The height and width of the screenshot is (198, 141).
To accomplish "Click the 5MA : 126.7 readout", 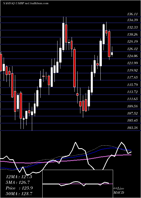I will 18,182.
